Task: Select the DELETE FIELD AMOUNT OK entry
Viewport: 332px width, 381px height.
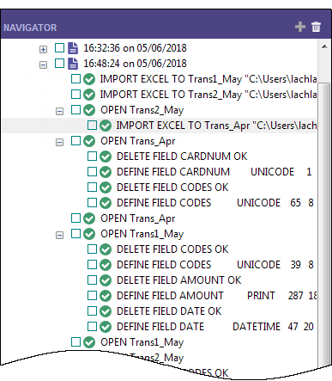Action: coord(179,280)
